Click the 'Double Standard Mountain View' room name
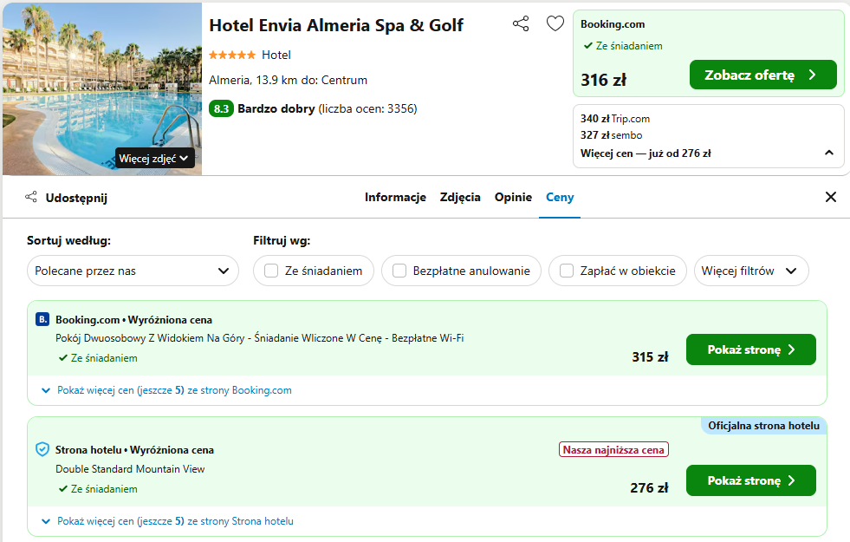This screenshot has height=542, width=850. pyautogui.click(x=130, y=469)
